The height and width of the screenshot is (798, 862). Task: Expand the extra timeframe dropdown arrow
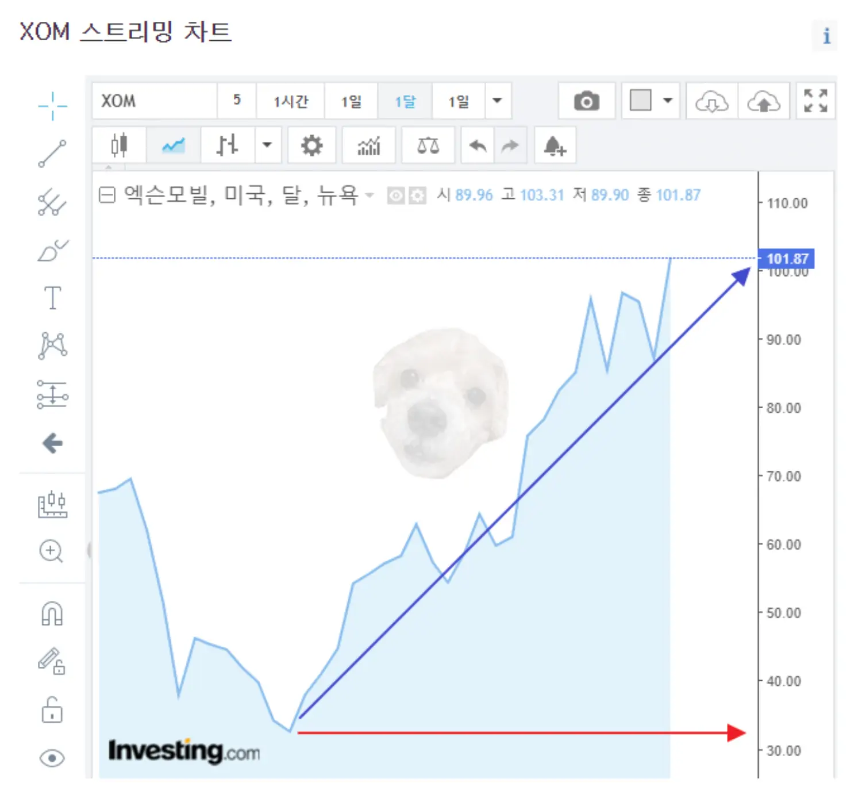pyautogui.click(x=496, y=101)
